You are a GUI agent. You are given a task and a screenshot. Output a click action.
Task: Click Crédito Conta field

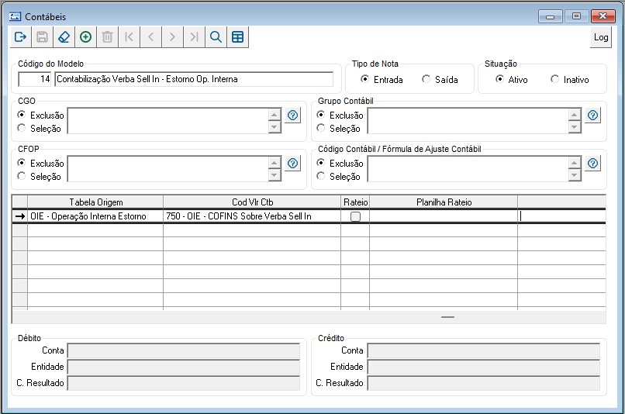(484, 350)
